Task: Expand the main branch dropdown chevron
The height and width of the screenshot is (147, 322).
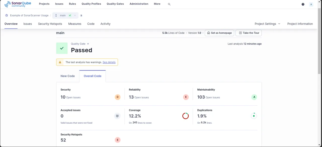Action: point(75,15)
